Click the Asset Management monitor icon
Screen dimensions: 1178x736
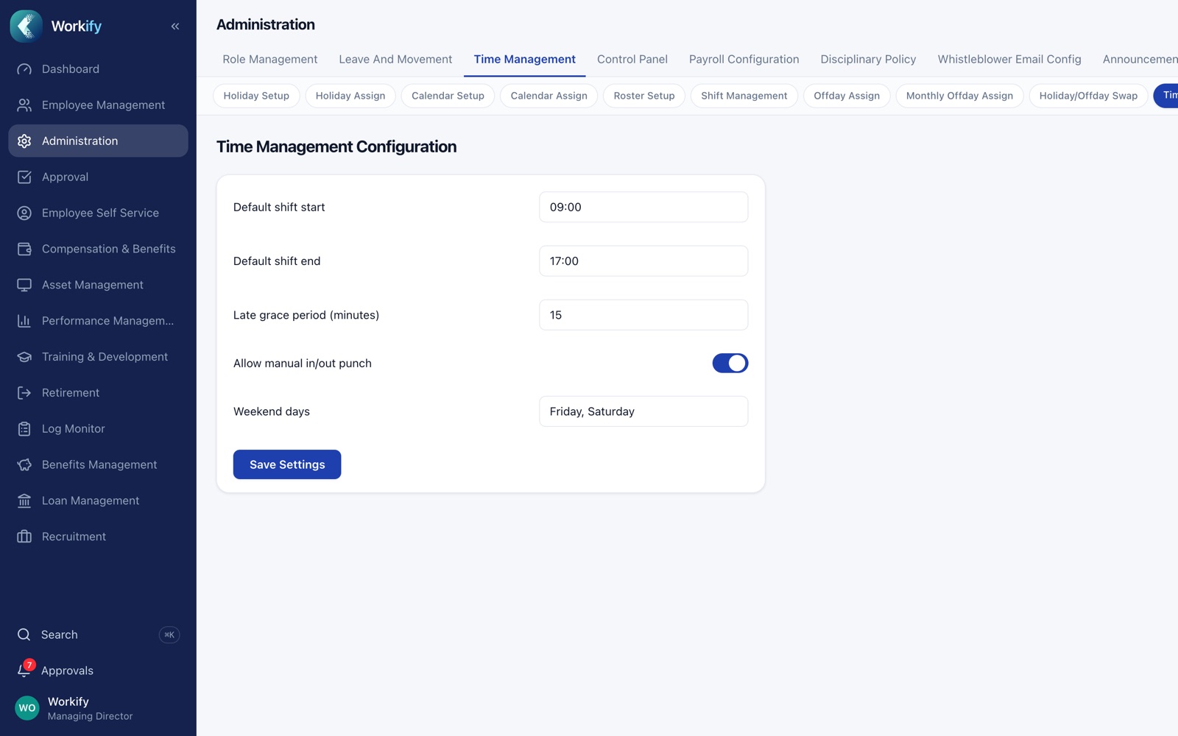pyautogui.click(x=24, y=285)
